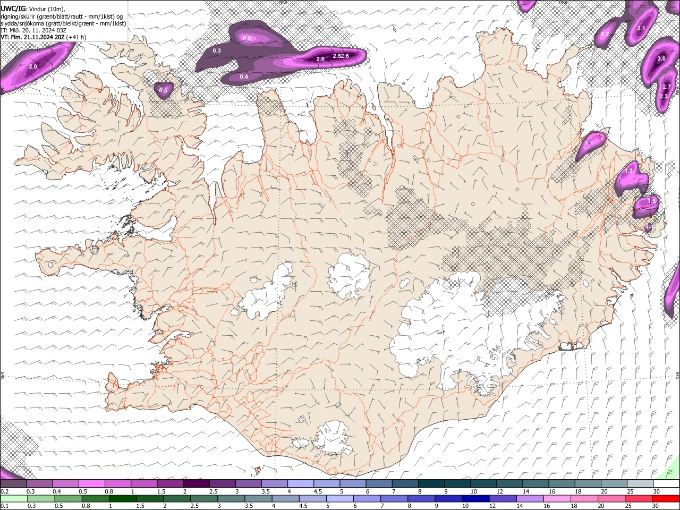Click the 1.1 value on the east coast blob
The width and height of the screenshot is (680, 510).
tap(589, 143)
